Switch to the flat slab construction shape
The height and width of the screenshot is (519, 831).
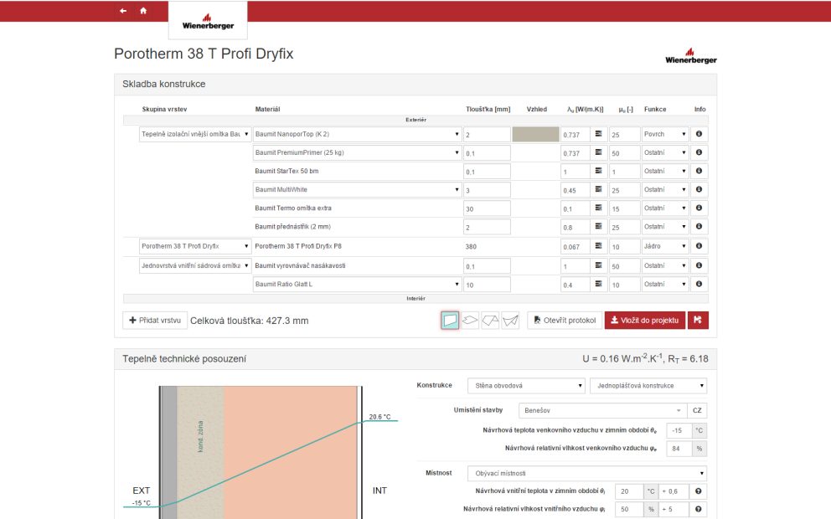tap(471, 320)
